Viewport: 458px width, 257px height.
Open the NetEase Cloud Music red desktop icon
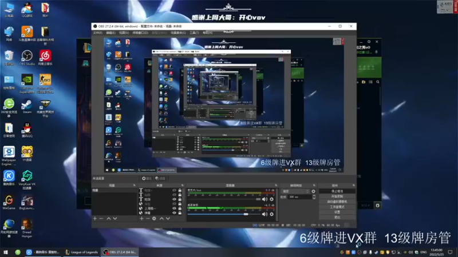pyautogui.click(x=45, y=58)
